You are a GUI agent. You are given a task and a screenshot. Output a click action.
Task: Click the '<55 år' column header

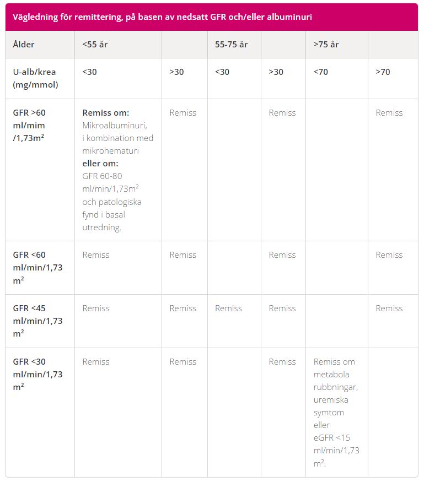click(95, 45)
